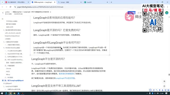Select '1、LangGraph本地服务' outline entry
170x95 pixels.
pyautogui.click(x=11, y=86)
